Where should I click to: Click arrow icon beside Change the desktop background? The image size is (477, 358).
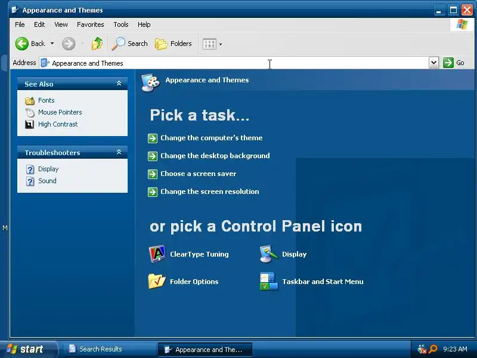153,156
